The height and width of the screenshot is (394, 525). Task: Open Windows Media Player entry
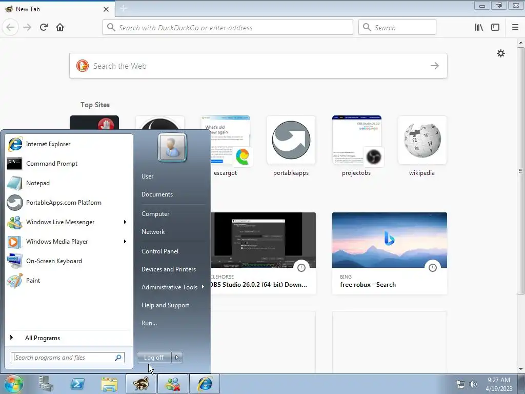click(x=69, y=242)
